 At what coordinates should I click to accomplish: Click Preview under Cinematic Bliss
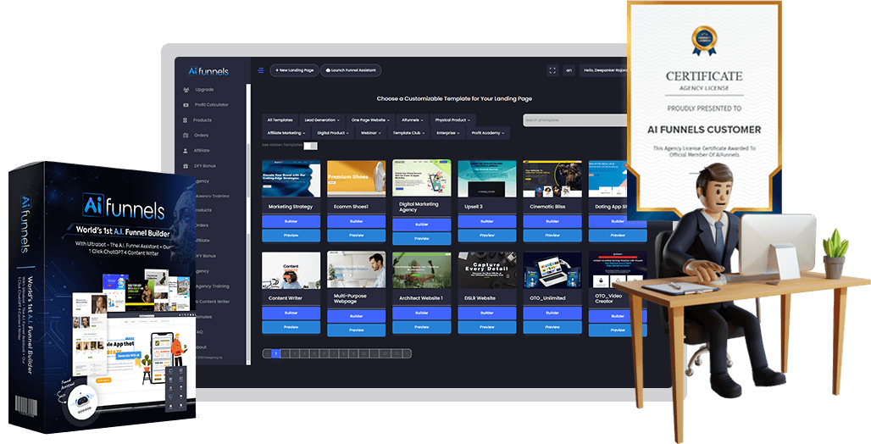tap(552, 235)
